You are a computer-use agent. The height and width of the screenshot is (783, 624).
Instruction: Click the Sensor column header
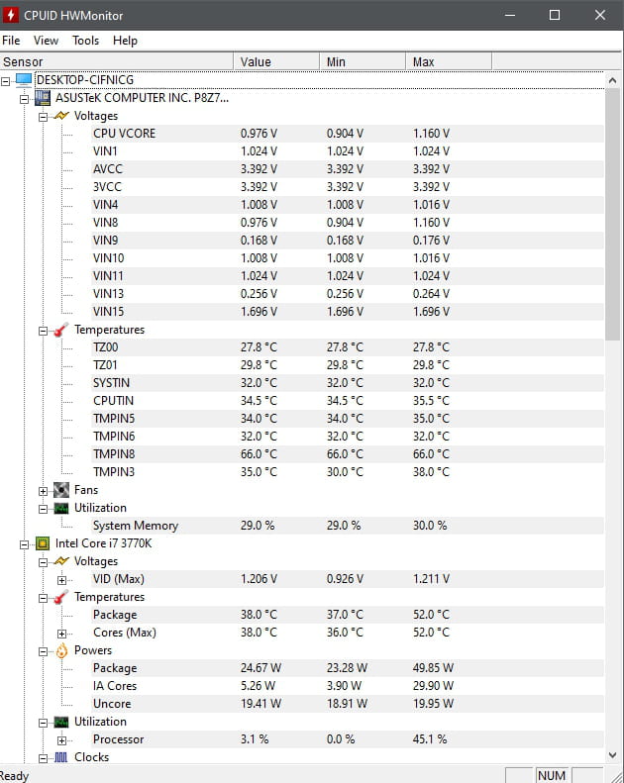[x=117, y=62]
